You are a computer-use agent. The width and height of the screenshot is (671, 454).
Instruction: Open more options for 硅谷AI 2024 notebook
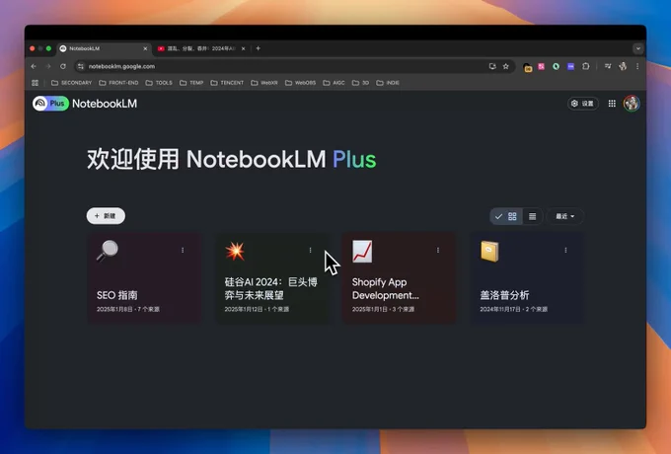coord(310,251)
